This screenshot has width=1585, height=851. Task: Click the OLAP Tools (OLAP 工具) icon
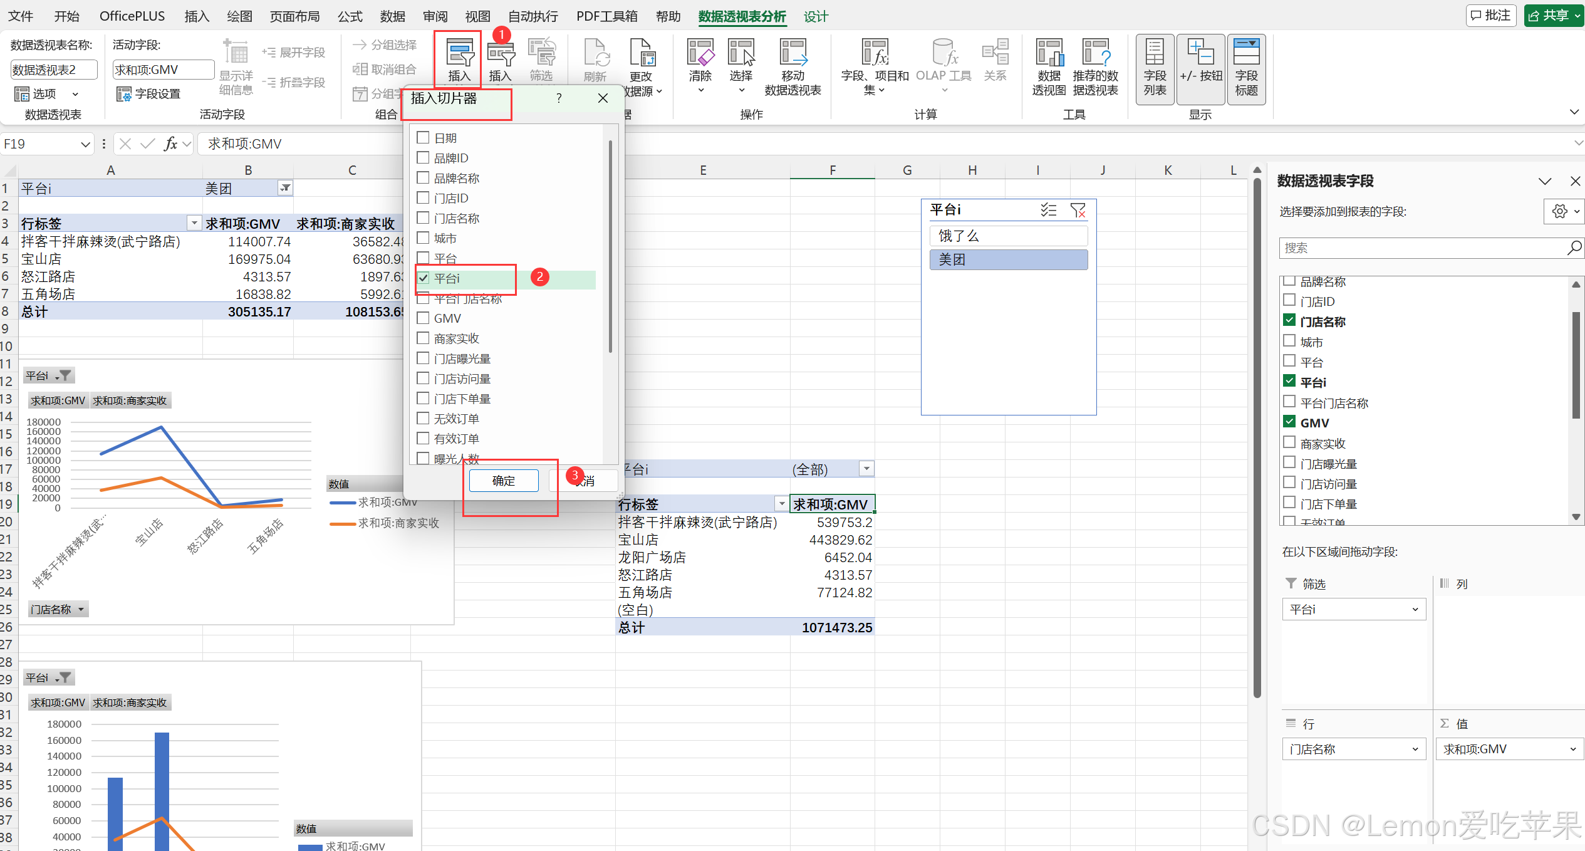click(x=943, y=65)
